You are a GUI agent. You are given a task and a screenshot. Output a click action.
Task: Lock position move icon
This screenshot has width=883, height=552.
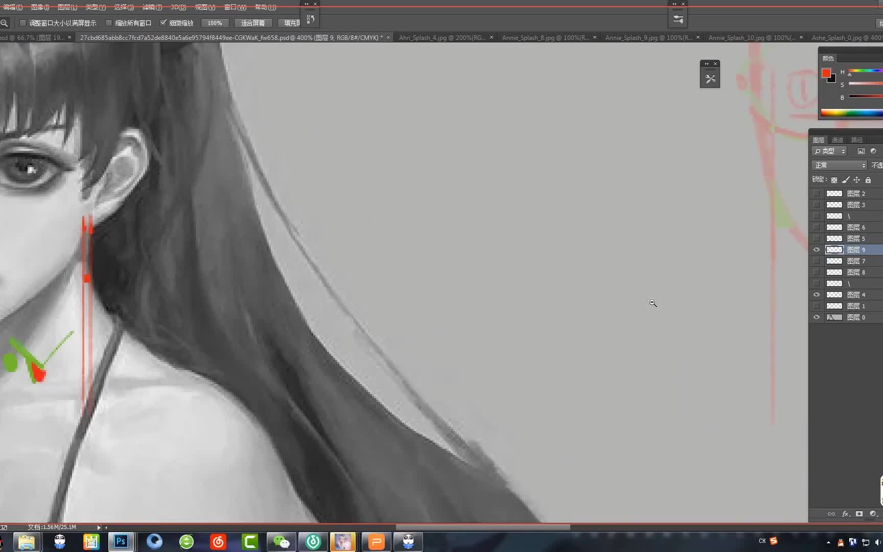click(x=856, y=180)
